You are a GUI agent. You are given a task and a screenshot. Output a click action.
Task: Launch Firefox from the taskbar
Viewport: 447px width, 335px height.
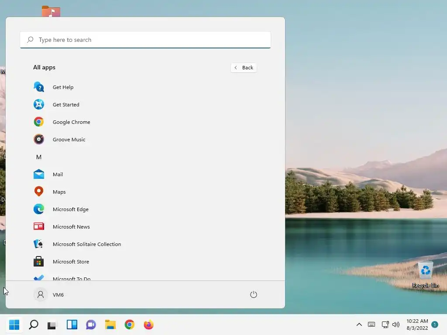[x=148, y=325]
